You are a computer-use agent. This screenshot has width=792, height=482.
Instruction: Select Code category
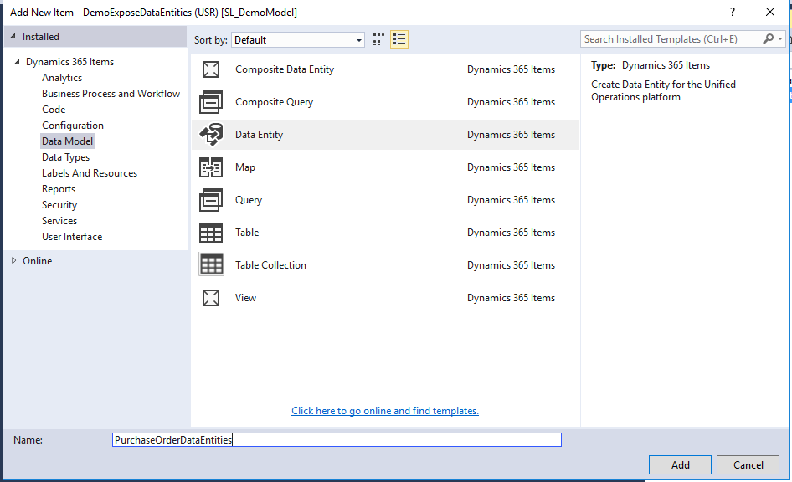(x=54, y=110)
